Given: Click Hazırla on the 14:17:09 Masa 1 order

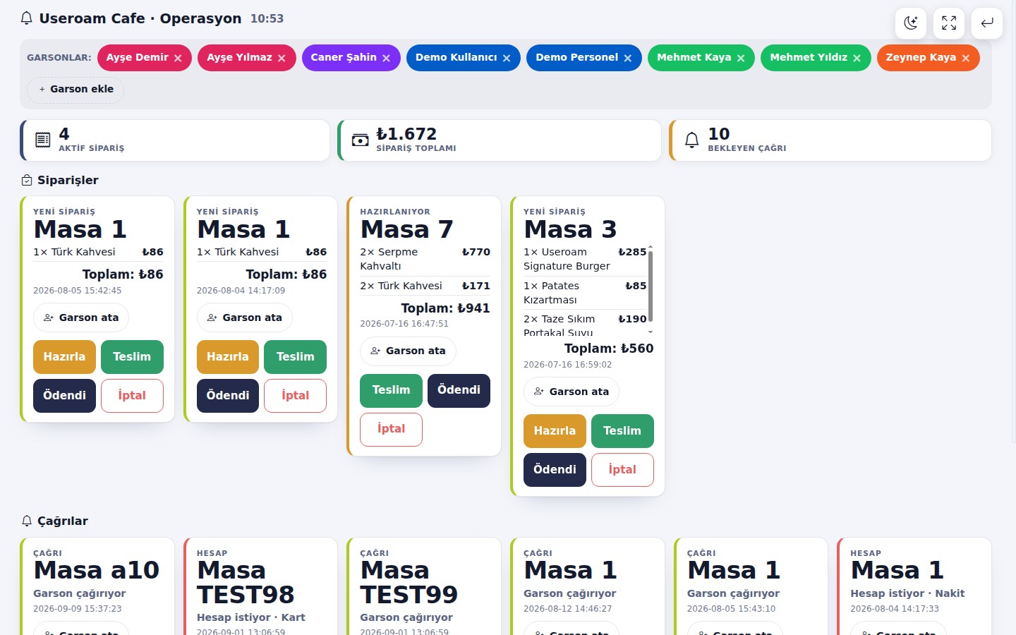Looking at the screenshot, I should tap(228, 357).
